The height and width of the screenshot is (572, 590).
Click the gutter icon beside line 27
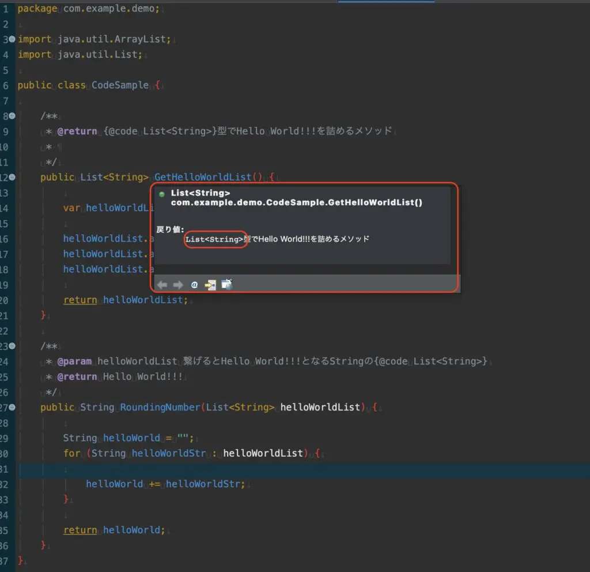click(11, 407)
